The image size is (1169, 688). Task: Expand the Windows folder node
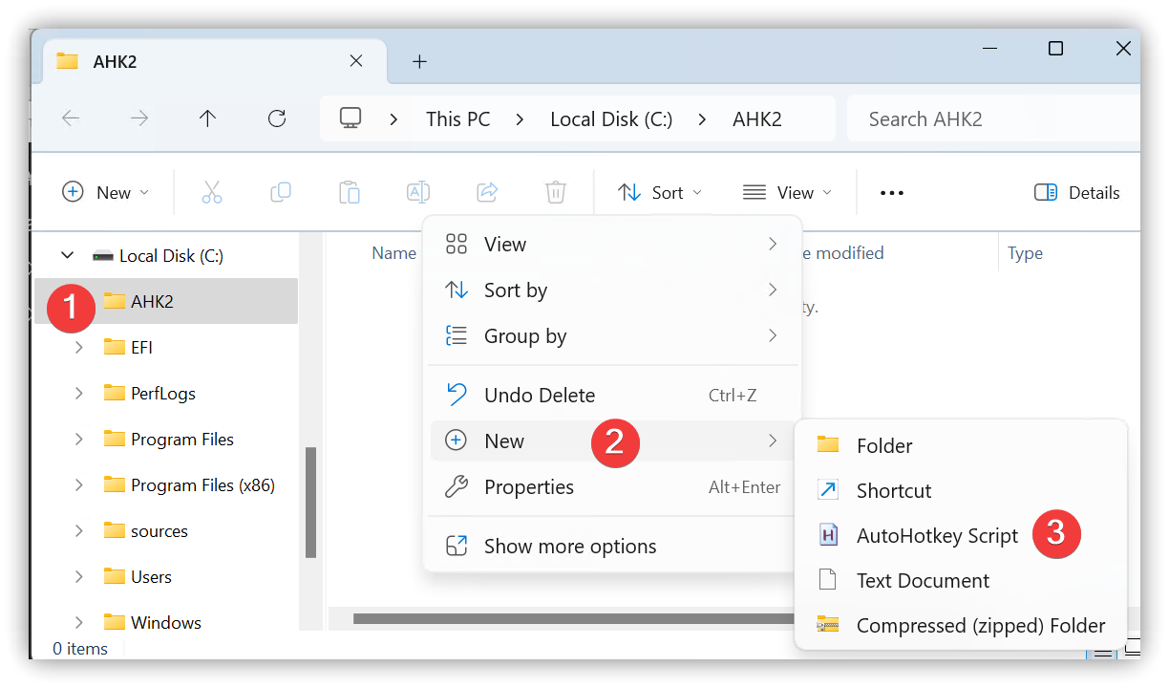coord(78,623)
